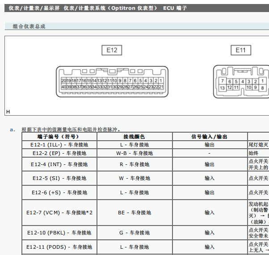
Task: Click the E11 connector diagram
Action: (241, 81)
